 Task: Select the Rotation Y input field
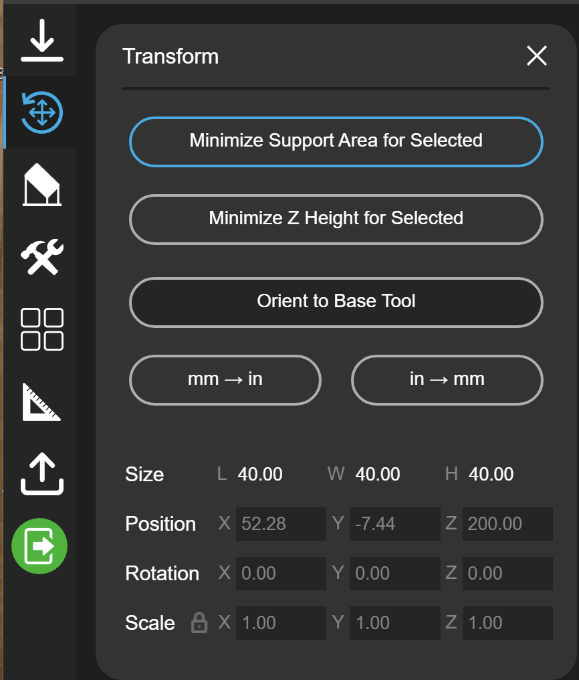coord(395,574)
